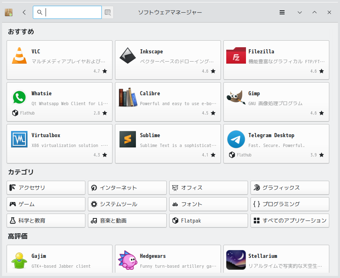This screenshot has width=340, height=278.
Task: Click the Virtualbox app icon
Action: pyautogui.click(x=19, y=139)
